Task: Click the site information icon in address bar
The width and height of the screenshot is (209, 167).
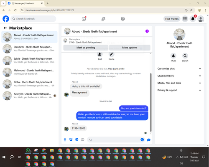Action: 22,10
